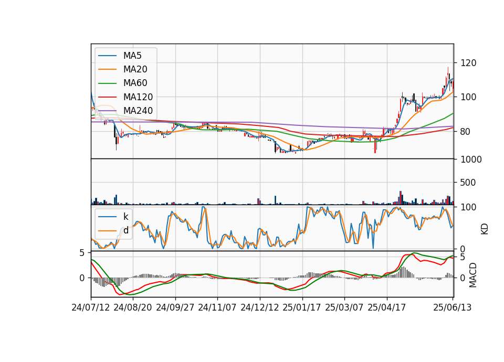
Task: Click the MA5 legend label
Action: 132,56
